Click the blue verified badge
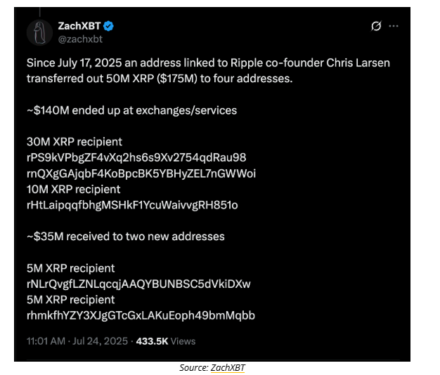This screenshot has height=375, width=440. click(110, 26)
